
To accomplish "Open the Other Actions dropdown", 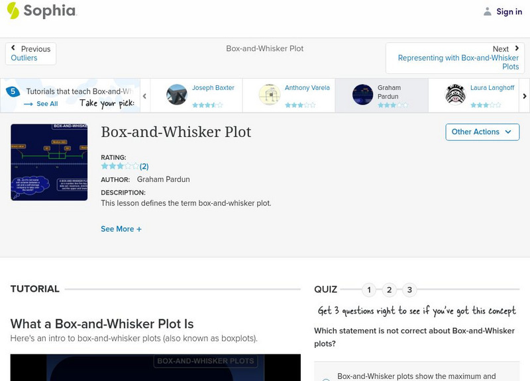I will coord(482,132).
